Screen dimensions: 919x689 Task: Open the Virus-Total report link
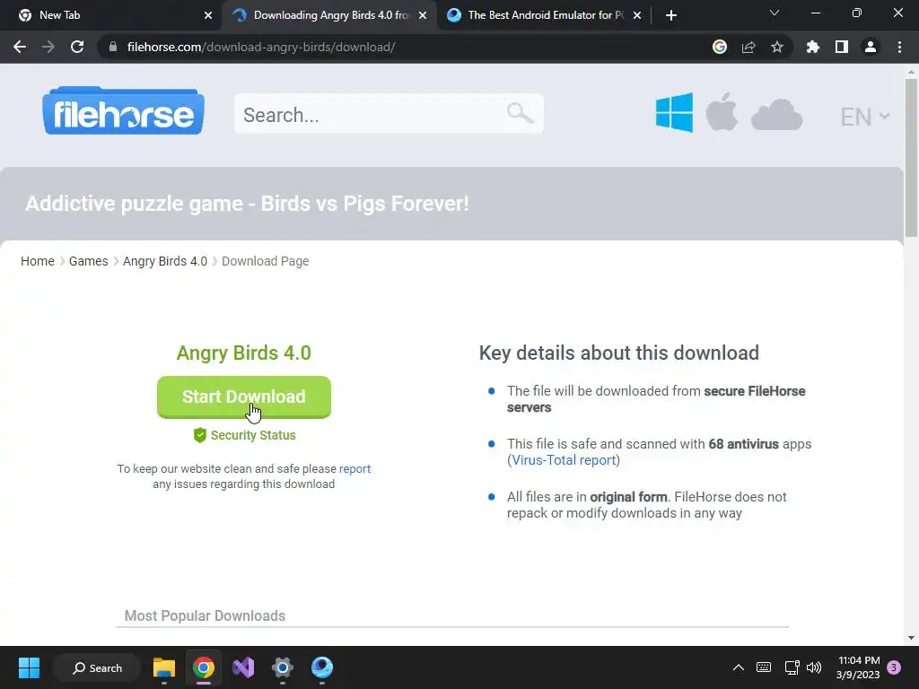pyautogui.click(x=564, y=460)
